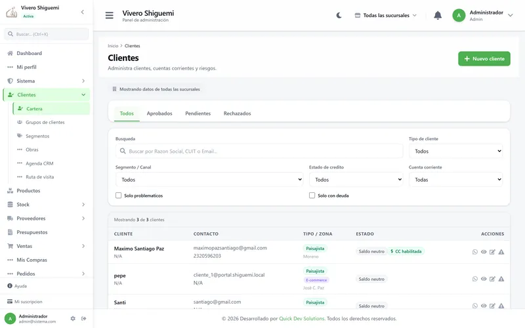Open notifications bell
This screenshot has width=525, height=328.
point(438,15)
